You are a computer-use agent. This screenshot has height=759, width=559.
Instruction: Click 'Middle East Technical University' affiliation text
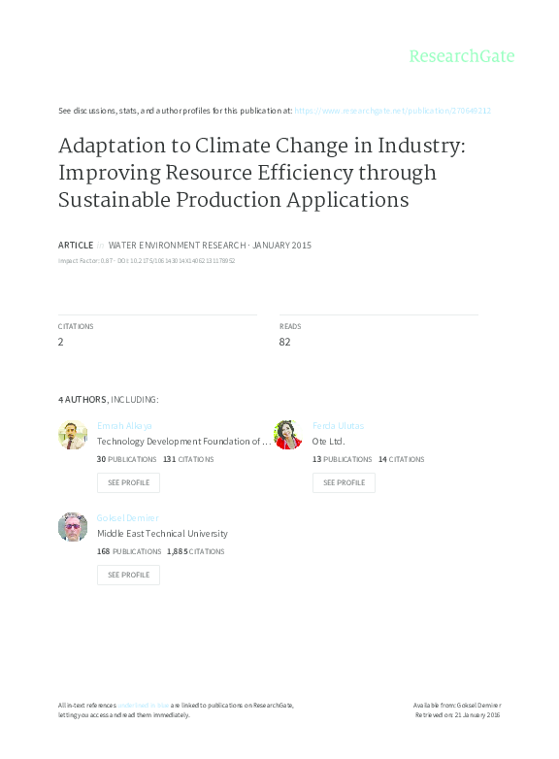pyautogui.click(x=162, y=534)
